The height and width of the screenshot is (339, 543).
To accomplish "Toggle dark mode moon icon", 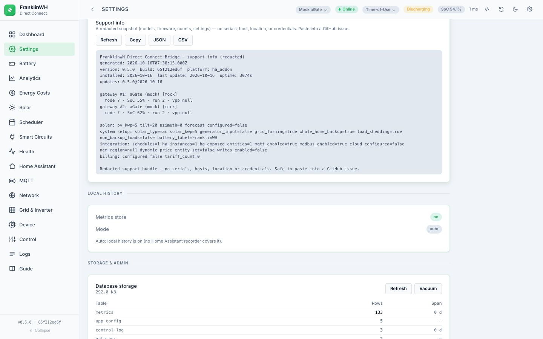I will point(515,9).
